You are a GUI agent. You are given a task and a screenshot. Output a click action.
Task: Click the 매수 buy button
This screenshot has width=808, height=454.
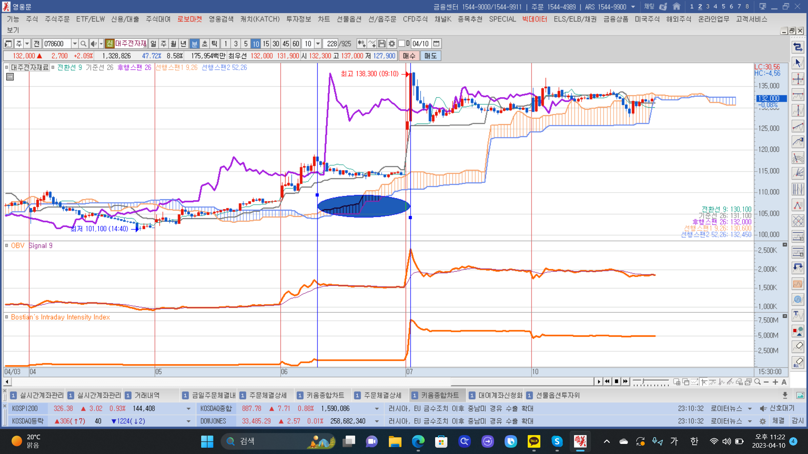[x=409, y=56]
